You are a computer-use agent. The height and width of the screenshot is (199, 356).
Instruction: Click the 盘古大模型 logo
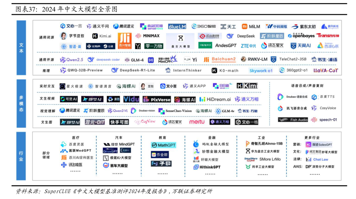pos(180,41)
